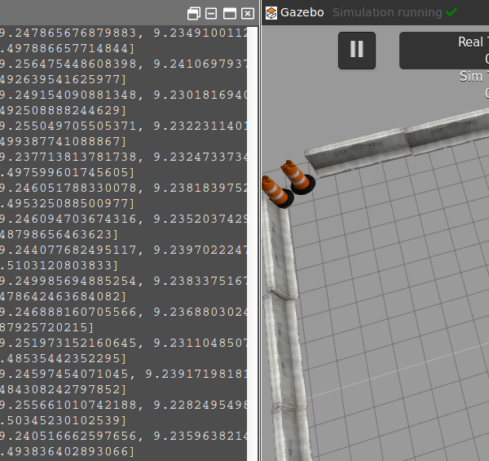The height and width of the screenshot is (461, 489).
Task: Minimize the terminal output window
Action: [211, 14]
